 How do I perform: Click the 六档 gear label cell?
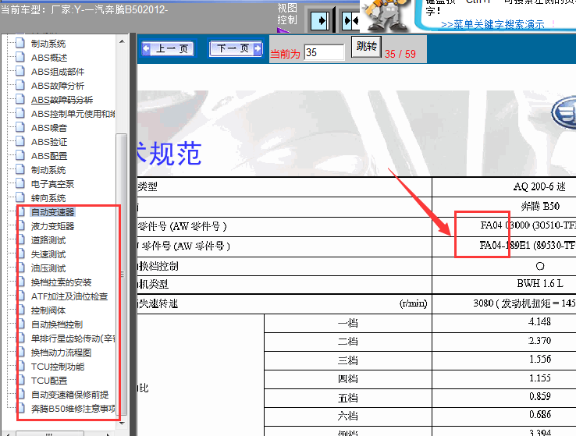point(347,417)
